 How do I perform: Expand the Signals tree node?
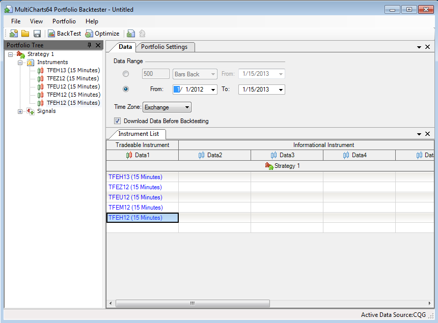[20, 111]
